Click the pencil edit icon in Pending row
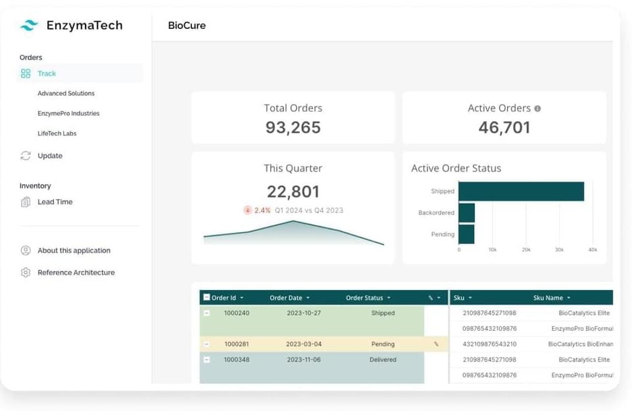Screen dimensions: 632x411 coord(436,344)
